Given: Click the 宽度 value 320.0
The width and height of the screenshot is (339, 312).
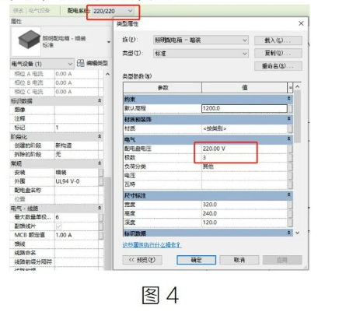Looking at the screenshot, I should (244, 205).
